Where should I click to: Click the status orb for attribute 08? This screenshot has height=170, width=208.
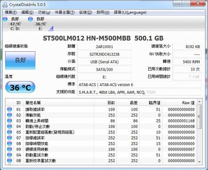click(10, 144)
